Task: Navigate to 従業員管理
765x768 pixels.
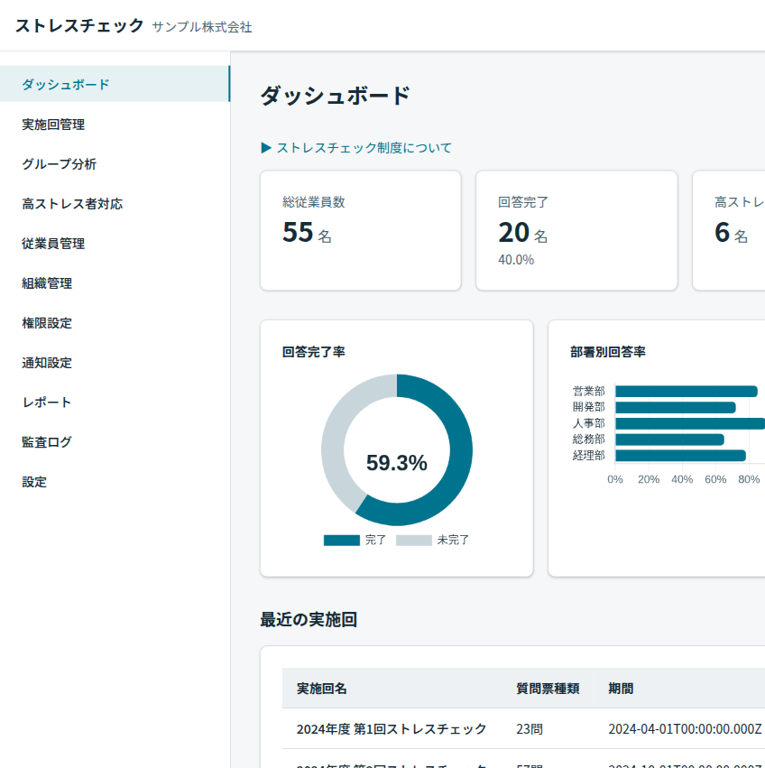Action: (53, 244)
